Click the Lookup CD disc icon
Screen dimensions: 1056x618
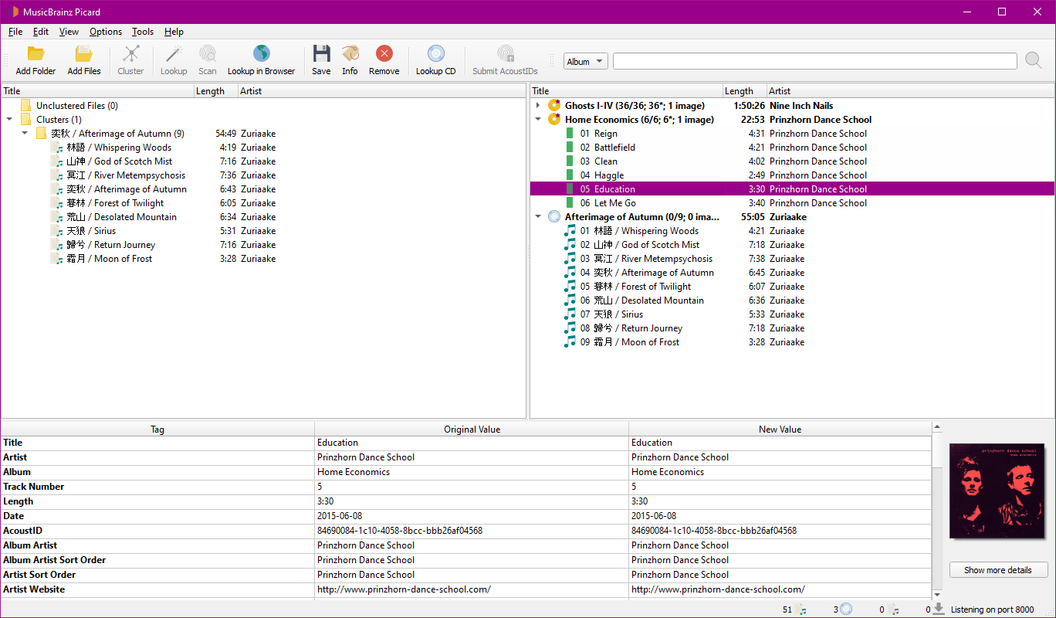coord(435,54)
